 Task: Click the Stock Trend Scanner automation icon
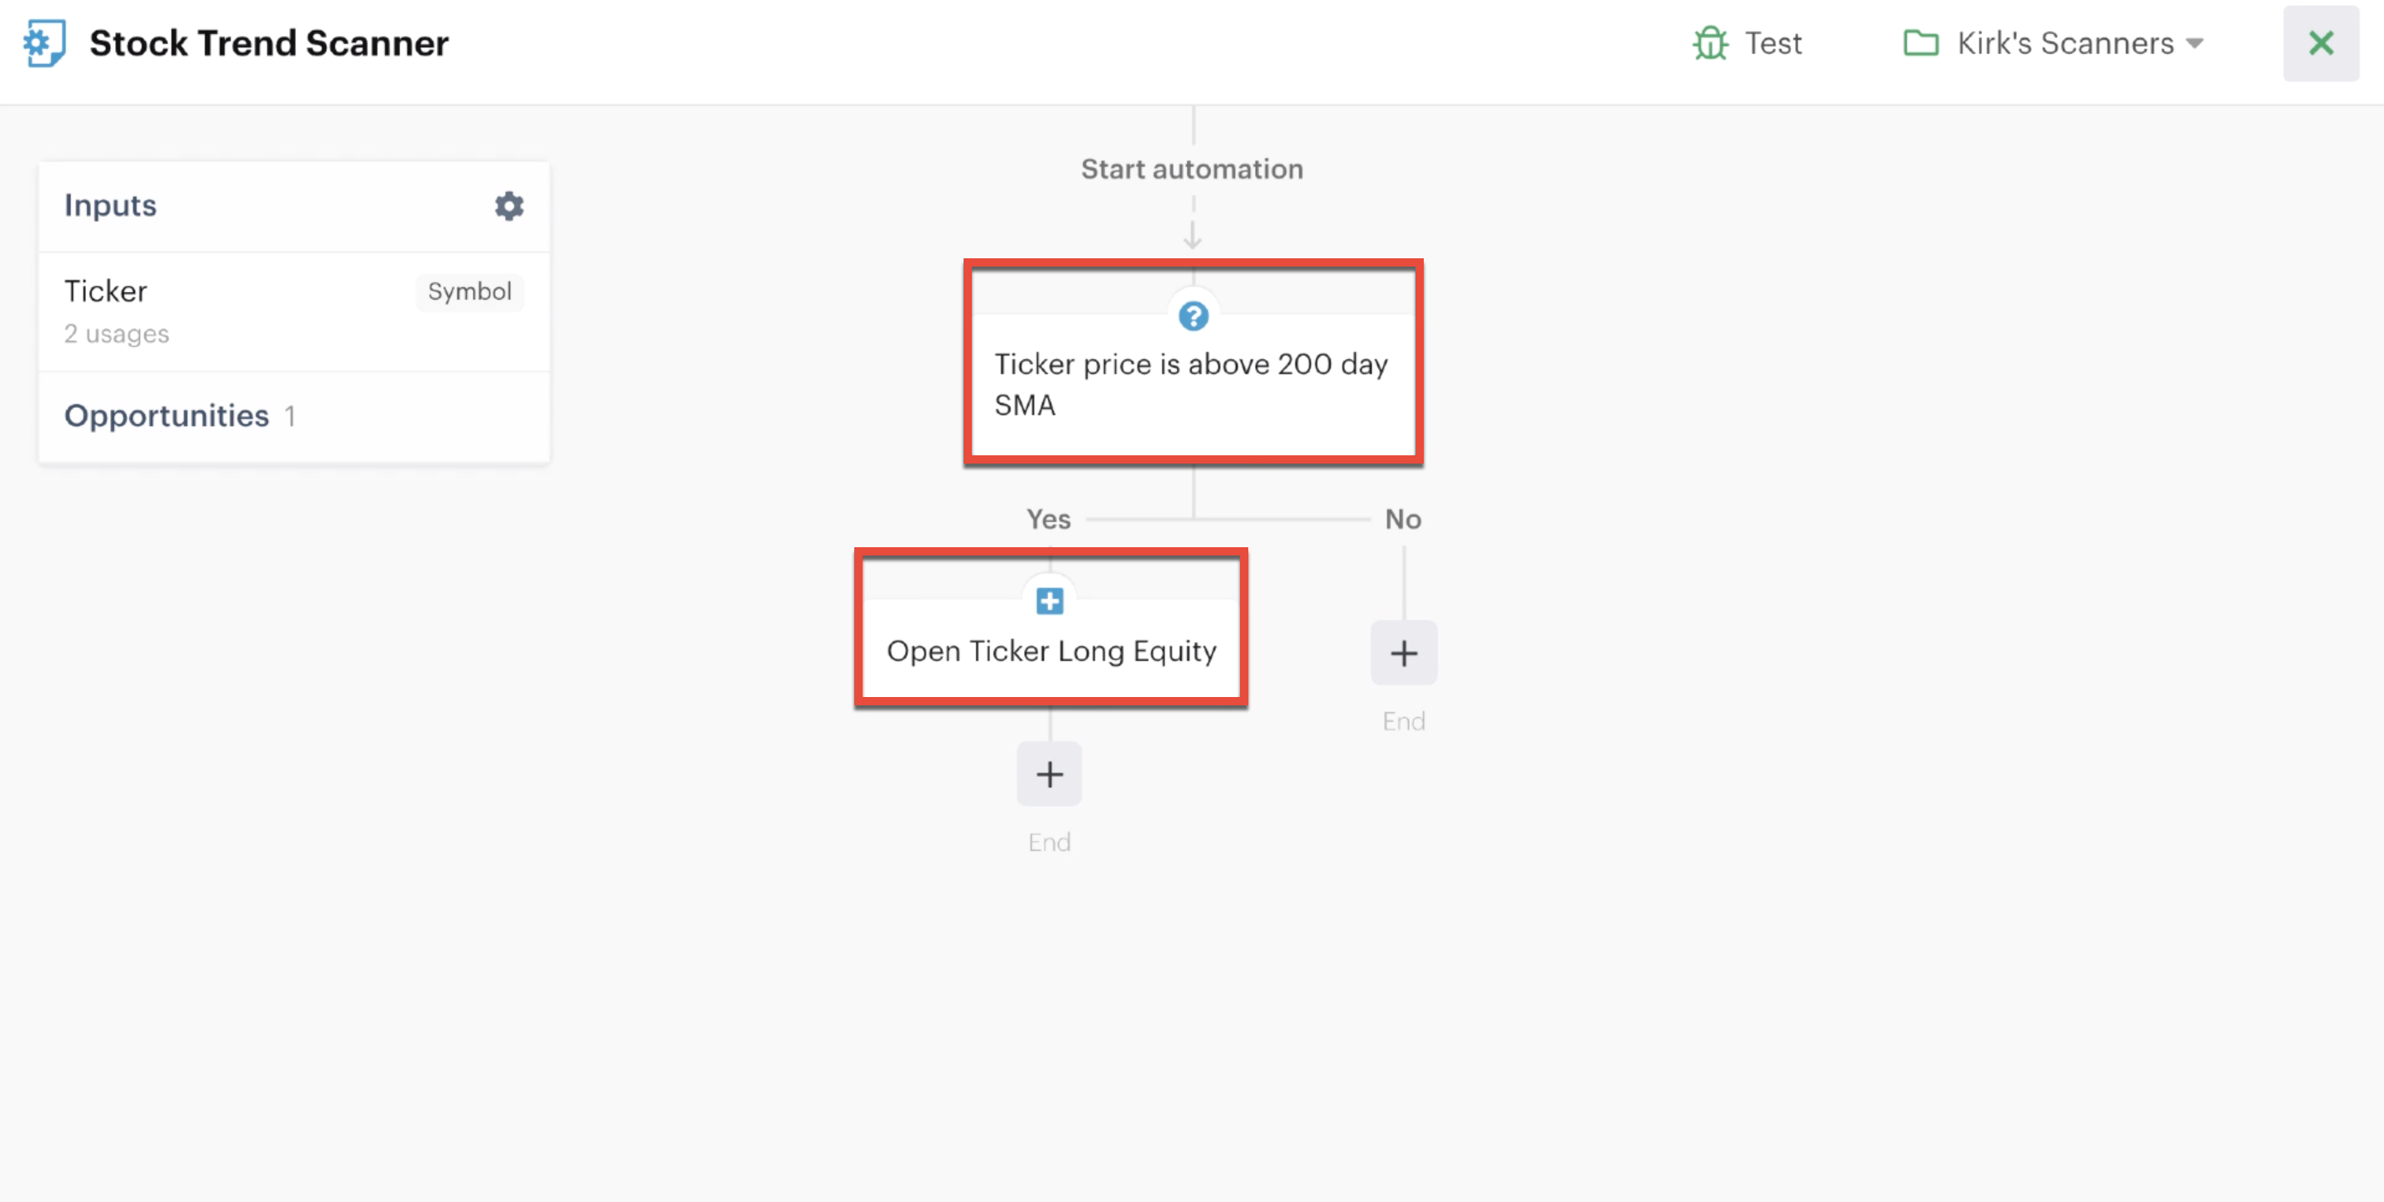45,42
